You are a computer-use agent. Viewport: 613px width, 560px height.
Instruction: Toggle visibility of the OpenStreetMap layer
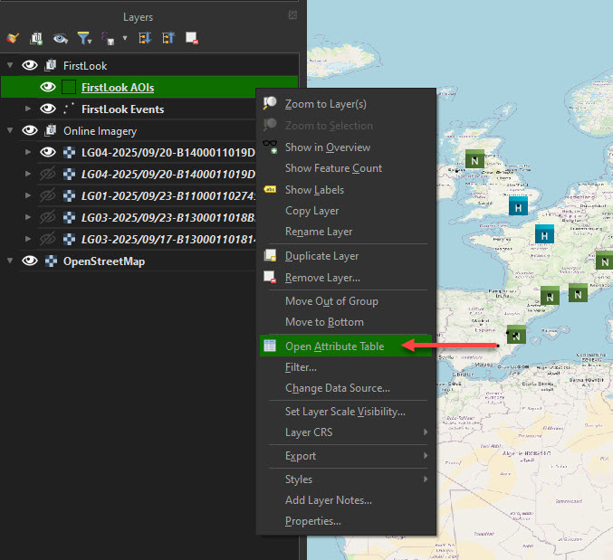[x=30, y=261]
